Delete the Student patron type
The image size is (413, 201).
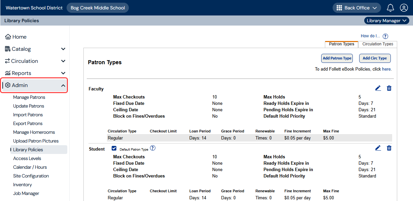tap(389, 148)
